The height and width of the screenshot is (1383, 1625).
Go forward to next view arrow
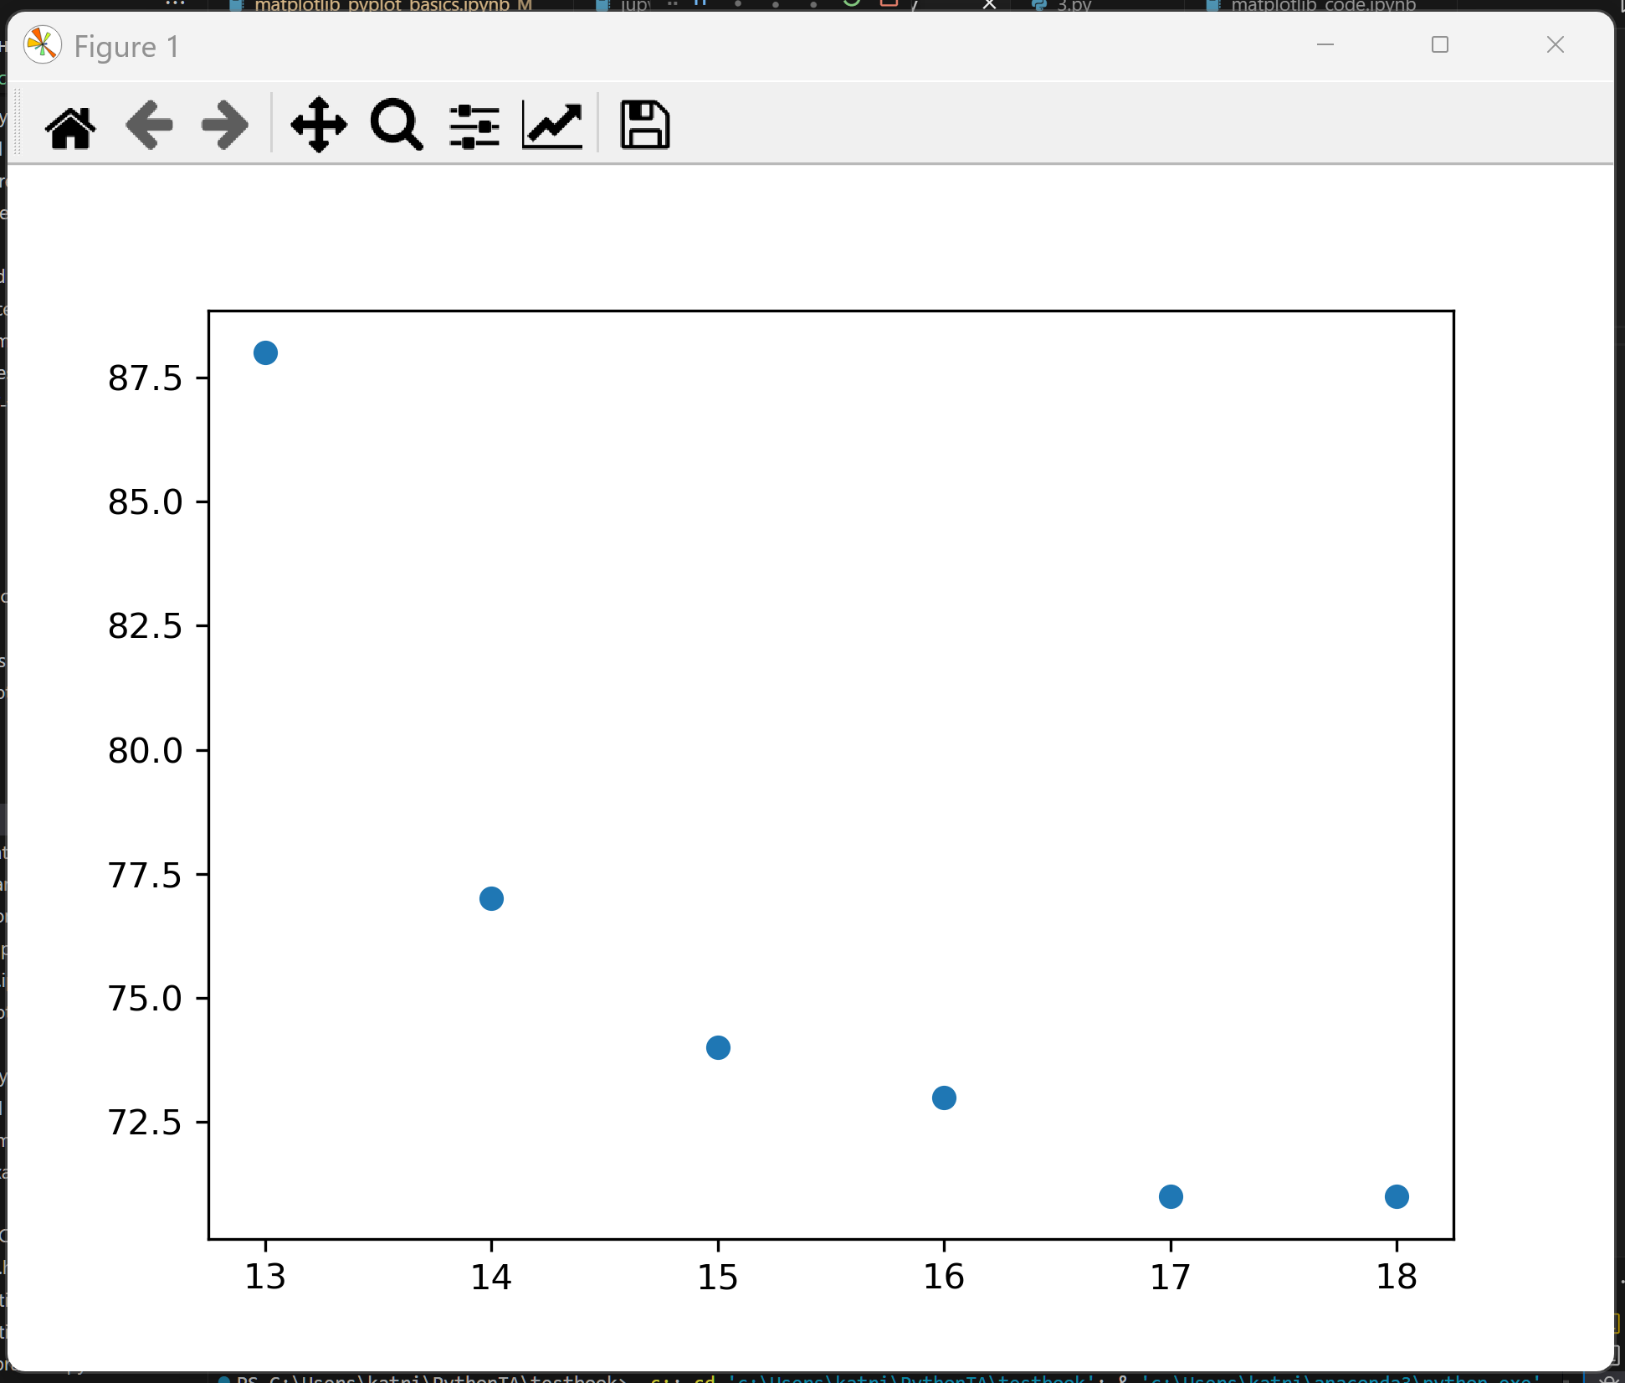tap(225, 126)
